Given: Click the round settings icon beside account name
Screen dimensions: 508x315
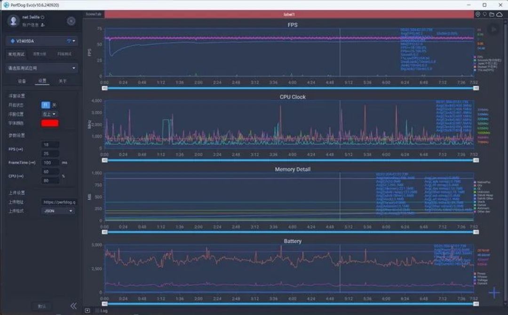Looking at the screenshot, I should tap(71, 21).
